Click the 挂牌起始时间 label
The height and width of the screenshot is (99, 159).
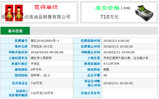(90, 41)
